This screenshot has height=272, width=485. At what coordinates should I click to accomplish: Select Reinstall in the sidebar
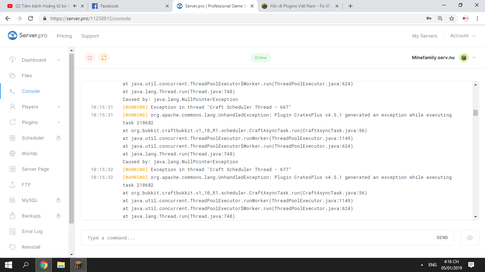pyautogui.click(x=31, y=247)
